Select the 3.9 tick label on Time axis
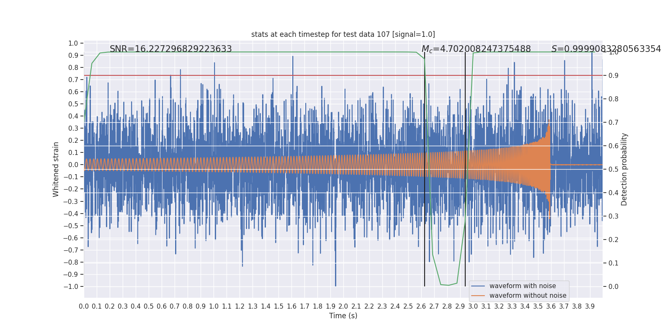This screenshot has width=670, height=335. pyautogui.click(x=590, y=307)
